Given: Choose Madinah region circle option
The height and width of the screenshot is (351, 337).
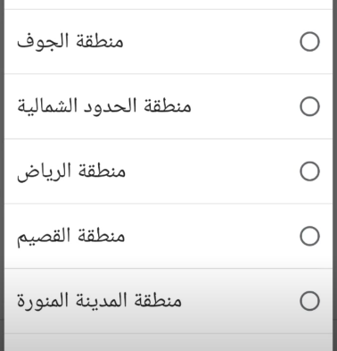Looking at the screenshot, I should [x=309, y=301].
